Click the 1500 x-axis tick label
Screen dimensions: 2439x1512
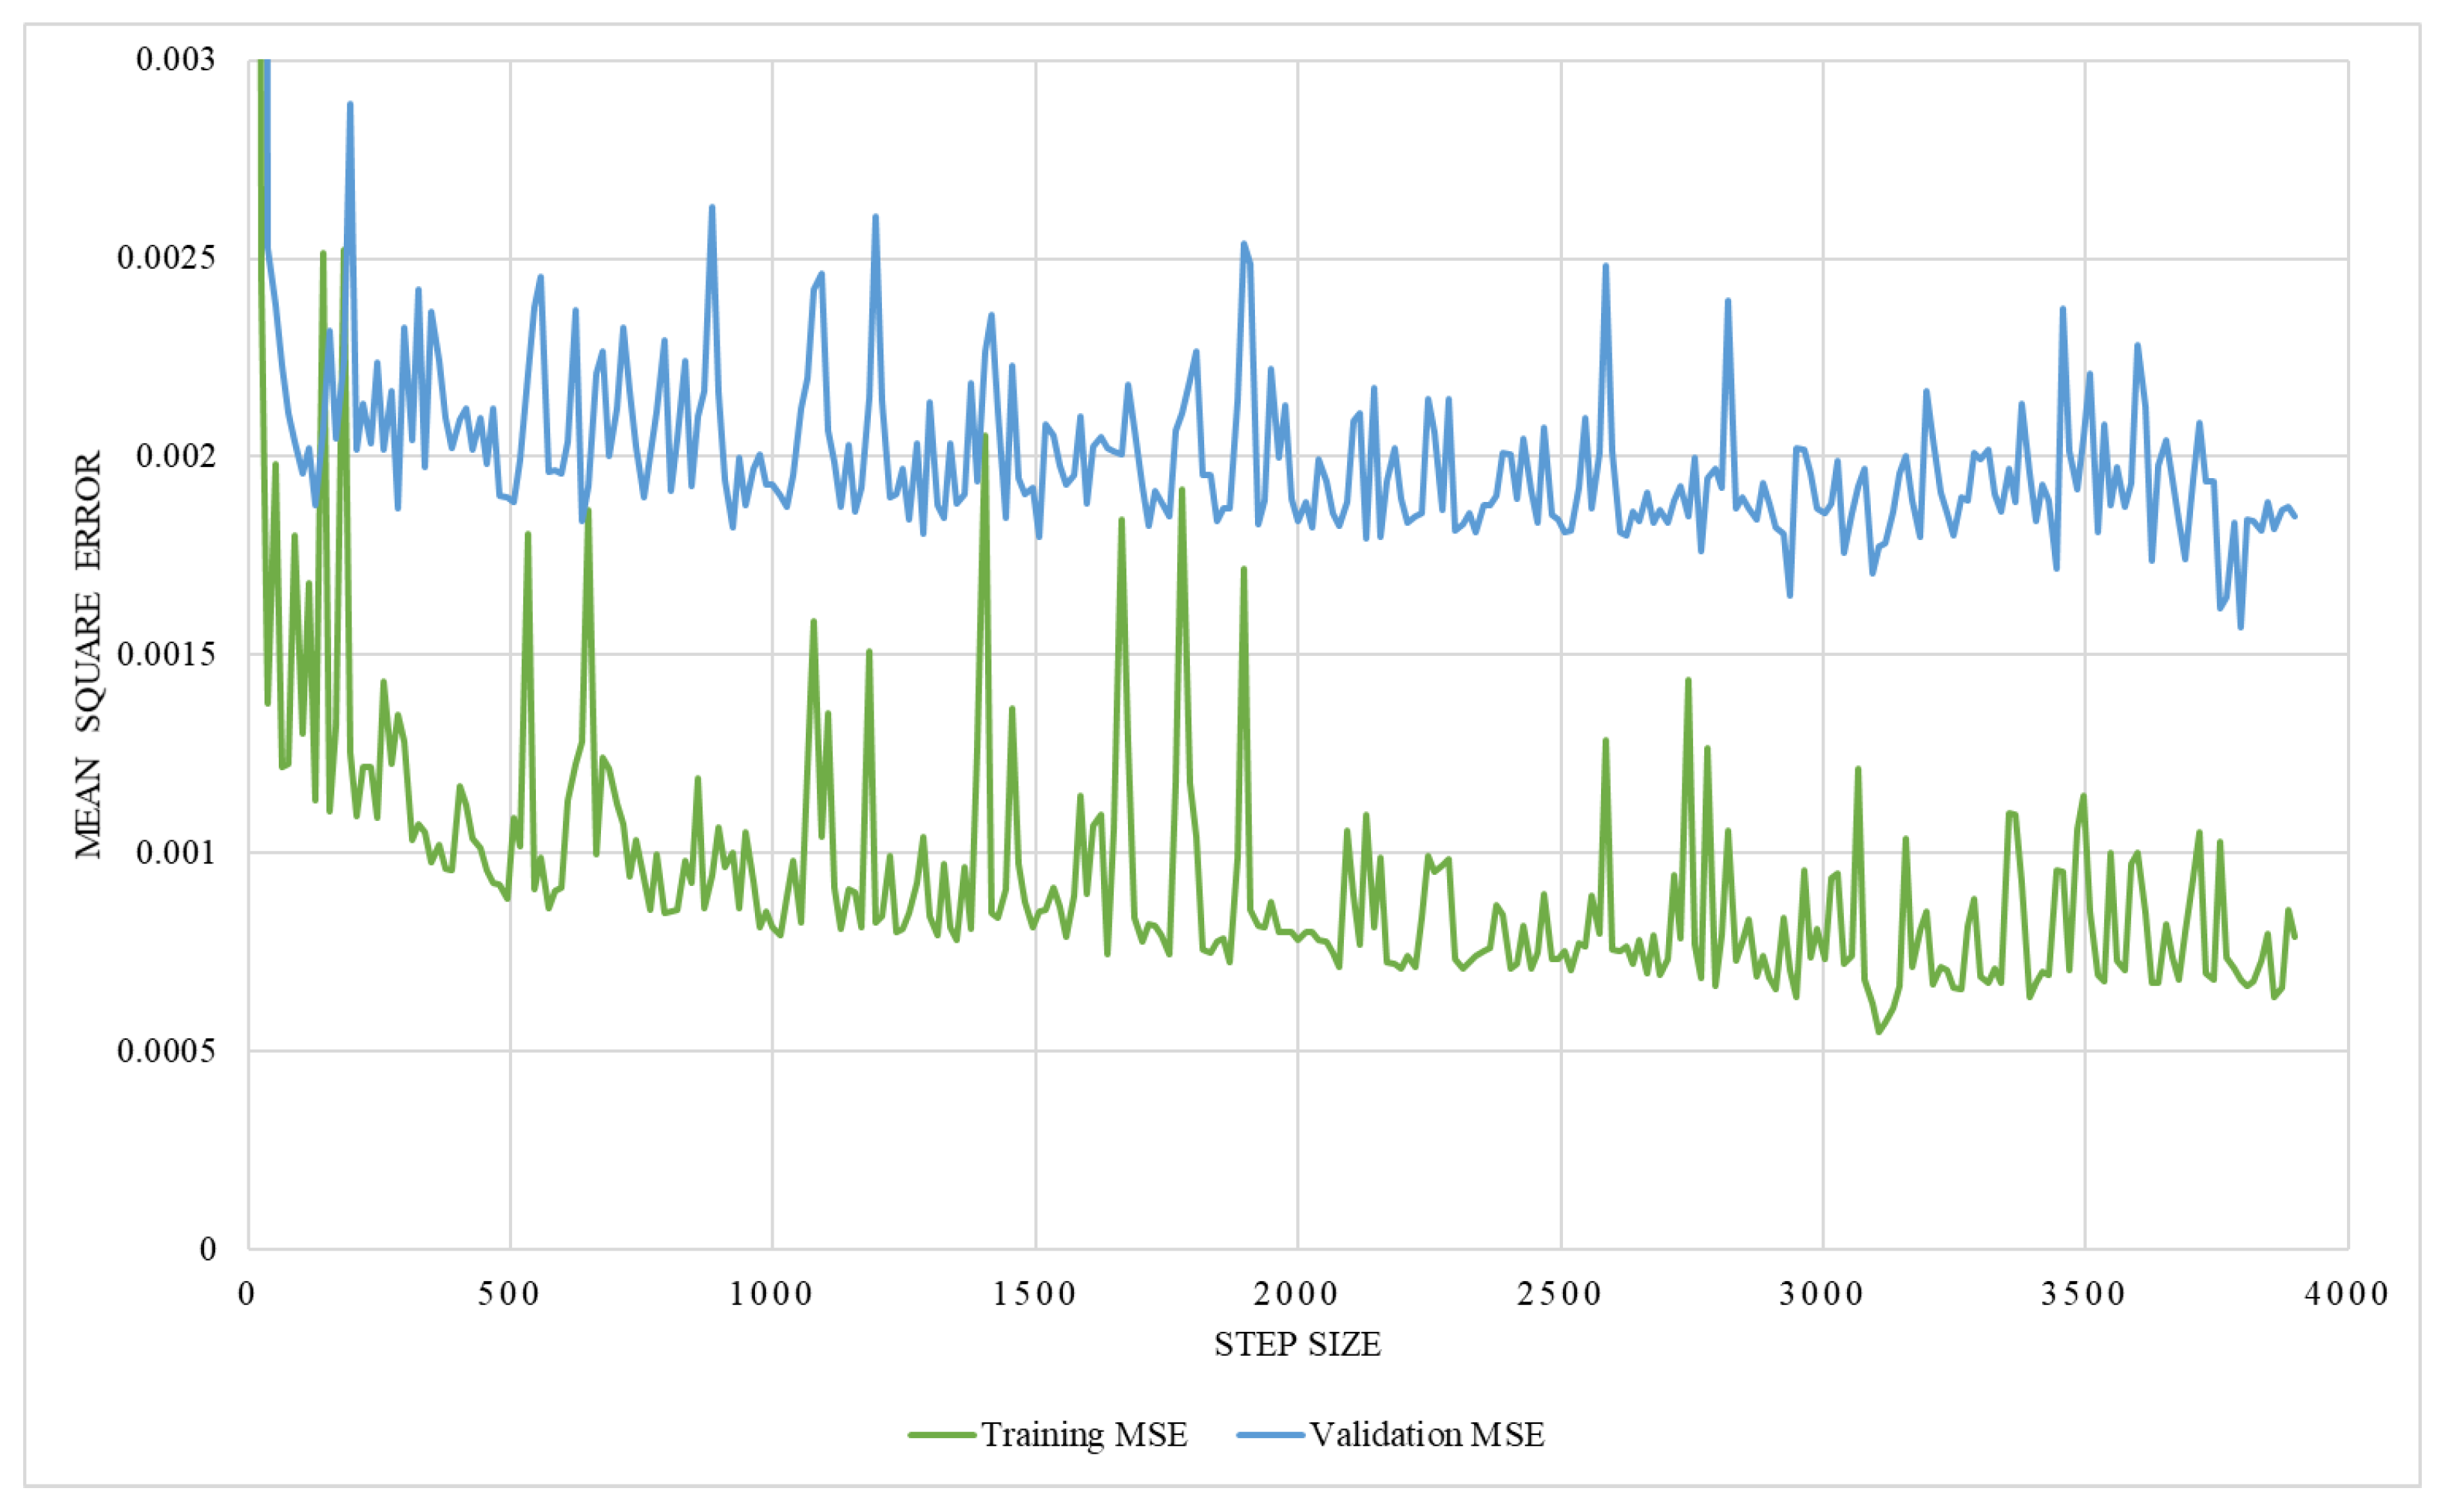point(1035,1294)
